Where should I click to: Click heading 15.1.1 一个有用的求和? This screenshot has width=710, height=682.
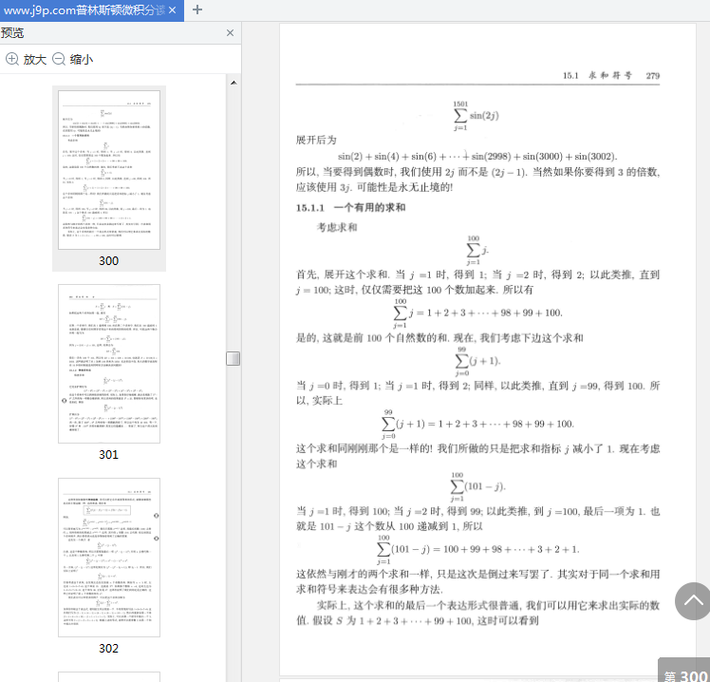click(350, 208)
